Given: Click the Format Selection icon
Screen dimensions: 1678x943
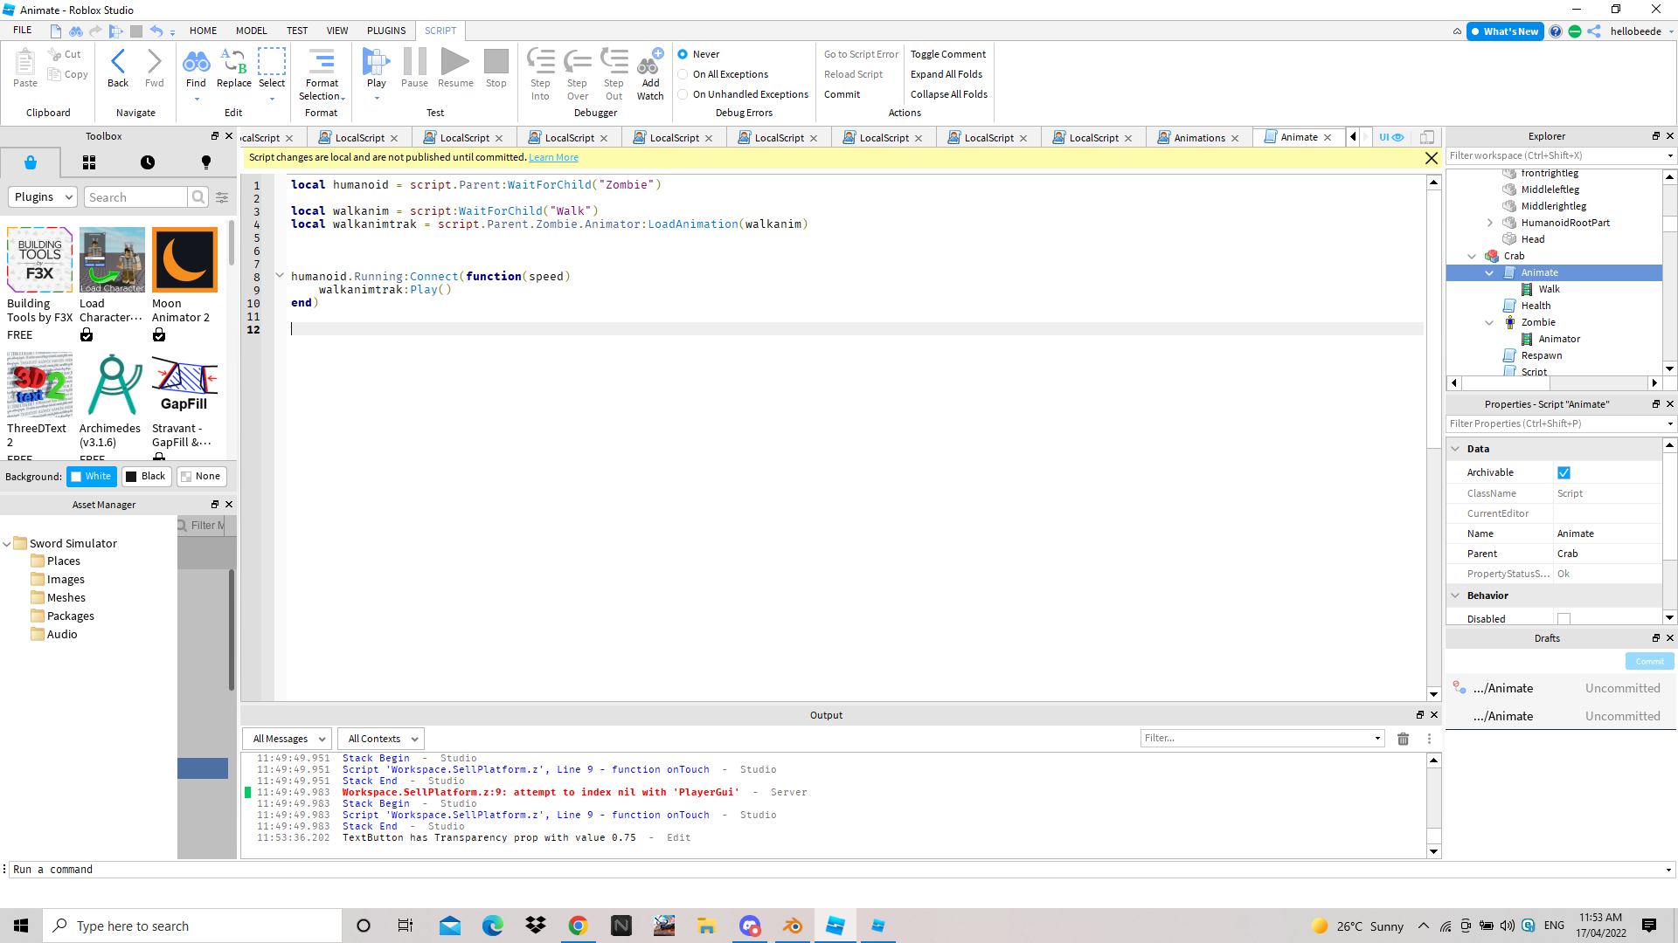Looking at the screenshot, I should (322, 62).
